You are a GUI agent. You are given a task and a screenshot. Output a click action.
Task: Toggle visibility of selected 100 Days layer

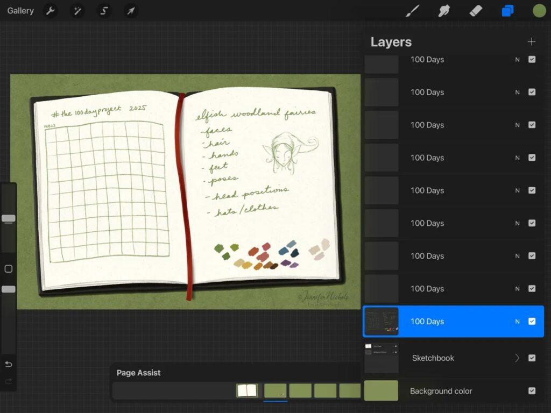coord(532,322)
